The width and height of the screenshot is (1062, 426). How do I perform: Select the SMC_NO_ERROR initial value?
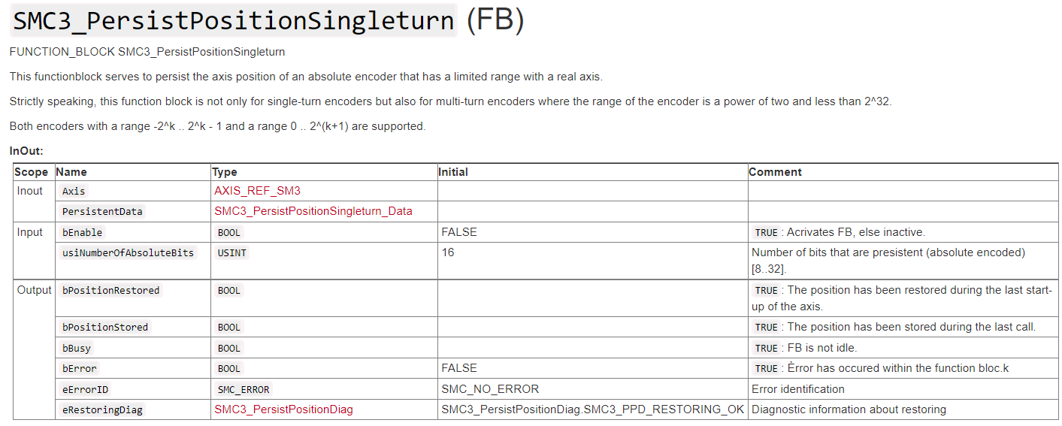(490, 389)
